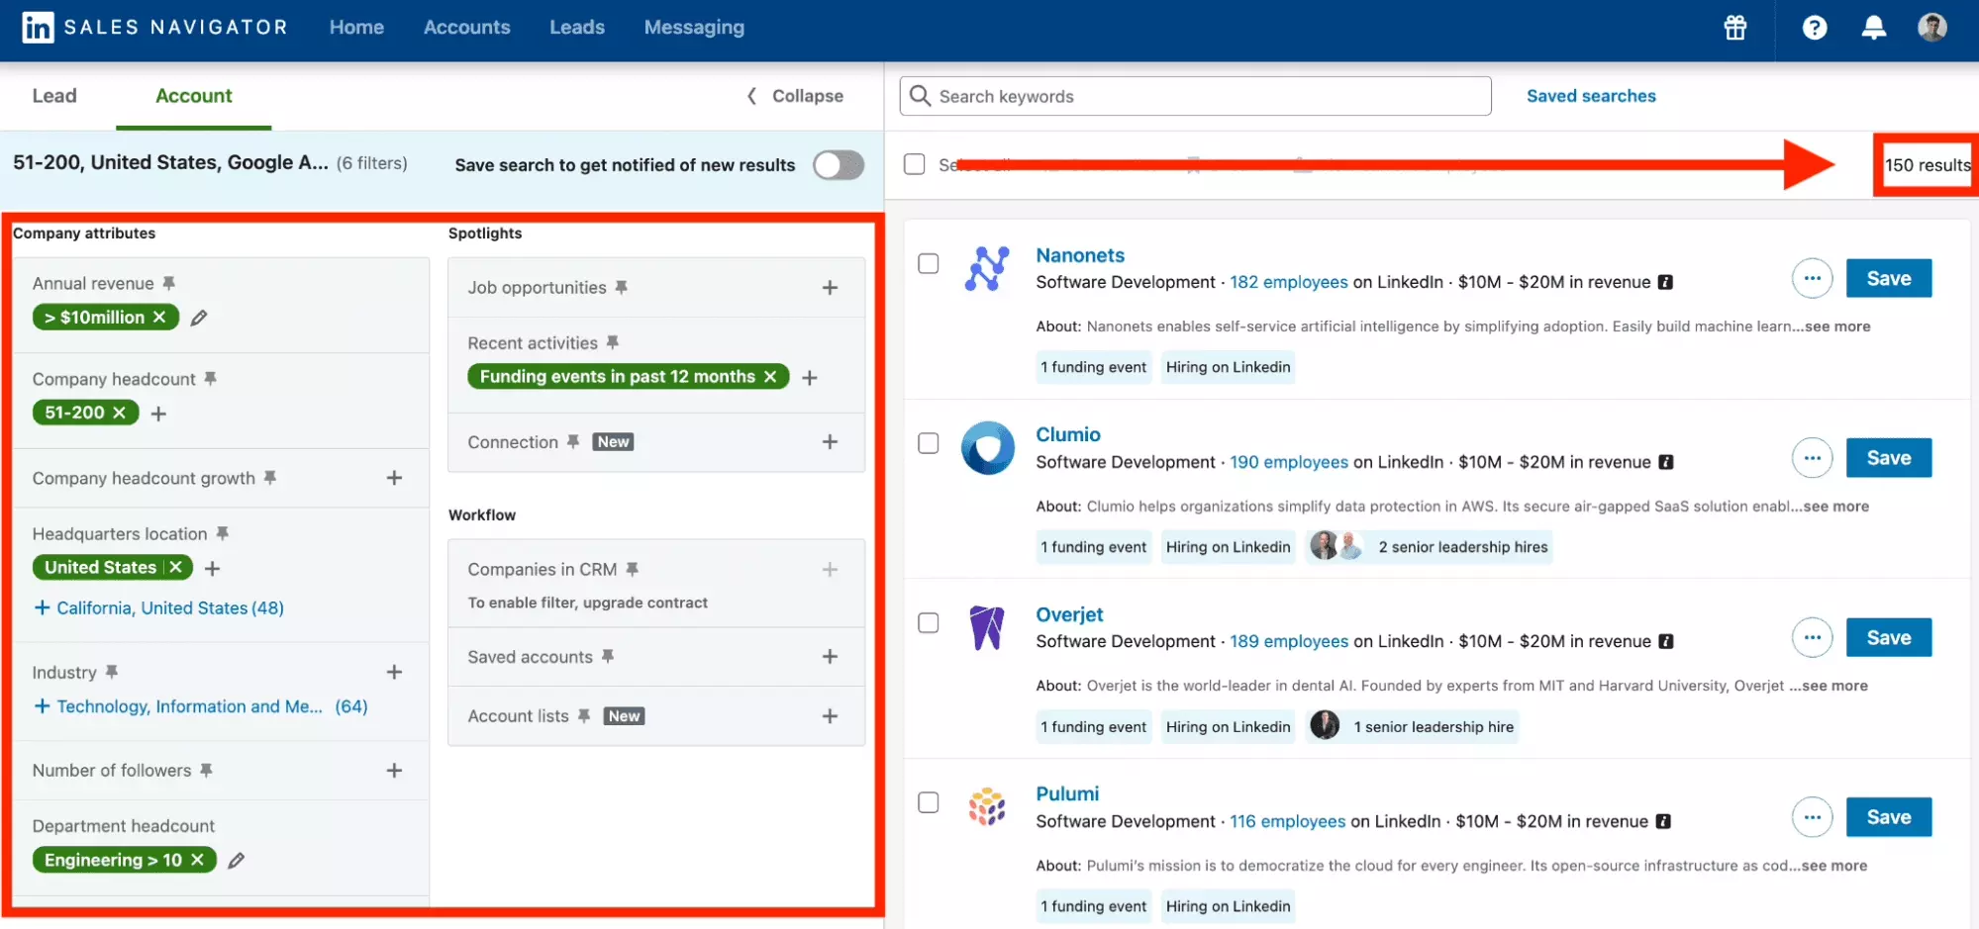Open Saved searches link
The image size is (1979, 929).
[1591, 96]
